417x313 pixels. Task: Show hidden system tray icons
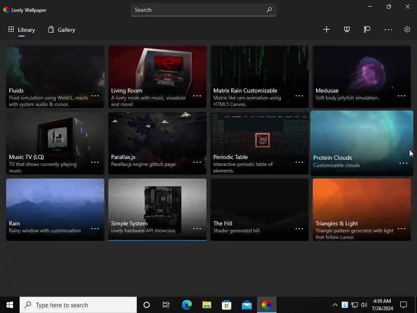335,305
